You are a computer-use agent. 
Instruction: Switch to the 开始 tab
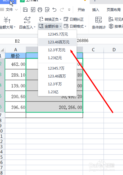click(81, 10)
